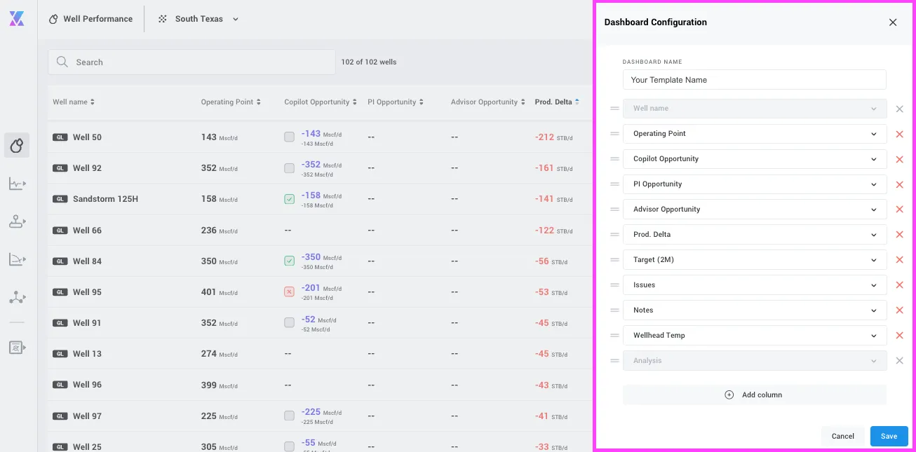Click the wells Search field

tap(191, 62)
